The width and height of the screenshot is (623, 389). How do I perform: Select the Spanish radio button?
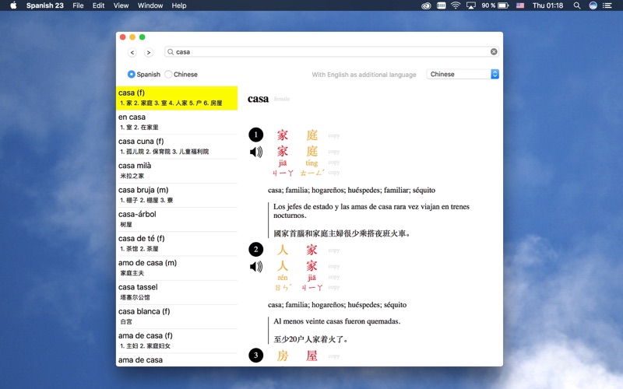click(132, 75)
